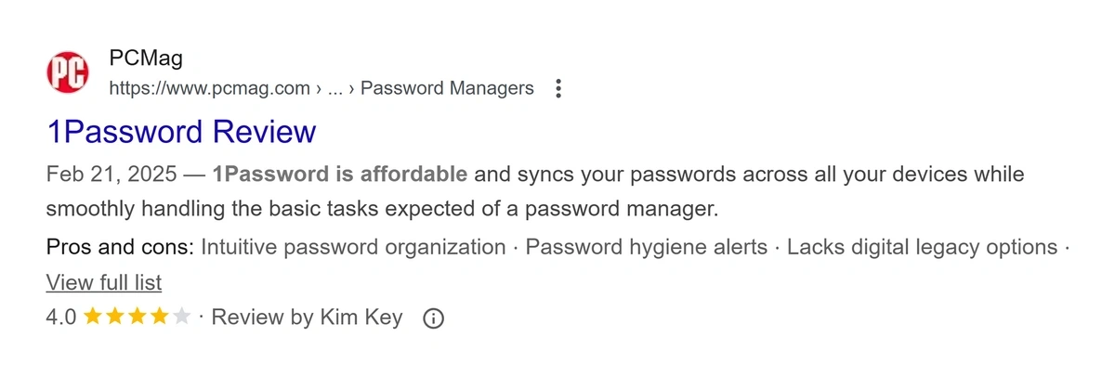The width and height of the screenshot is (1115, 376).
Task: Click "Review by Kim Key" text
Action: 307,318
